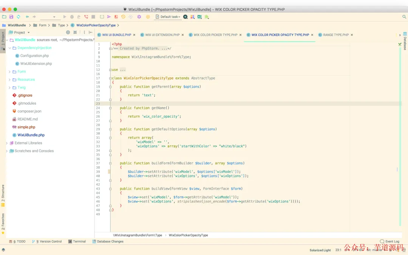Screen dimensions: 408x255
Task: Hide the Project panel with collapse icon
Action: click(x=91, y=32)
